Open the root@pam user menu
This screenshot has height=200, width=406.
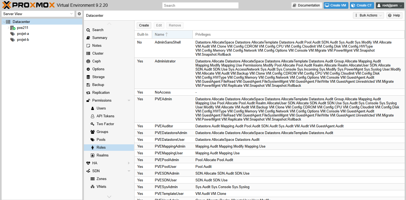tap(390, 5)
